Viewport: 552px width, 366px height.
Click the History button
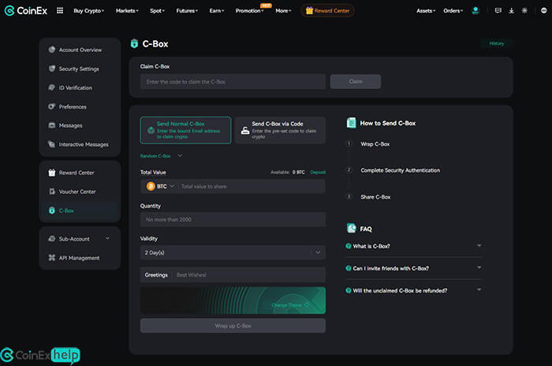click(x=496, y=43)
